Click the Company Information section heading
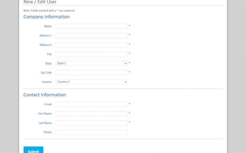The height and width of the screenshot is (153, 246). 46,17
